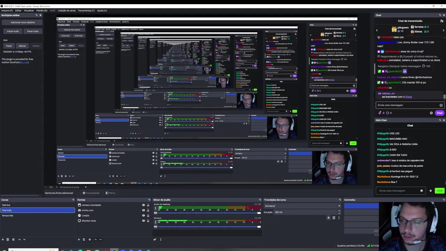Move the scene down in the Cenas toolbar
The image size is (446, 251).
tap(24, 239)
